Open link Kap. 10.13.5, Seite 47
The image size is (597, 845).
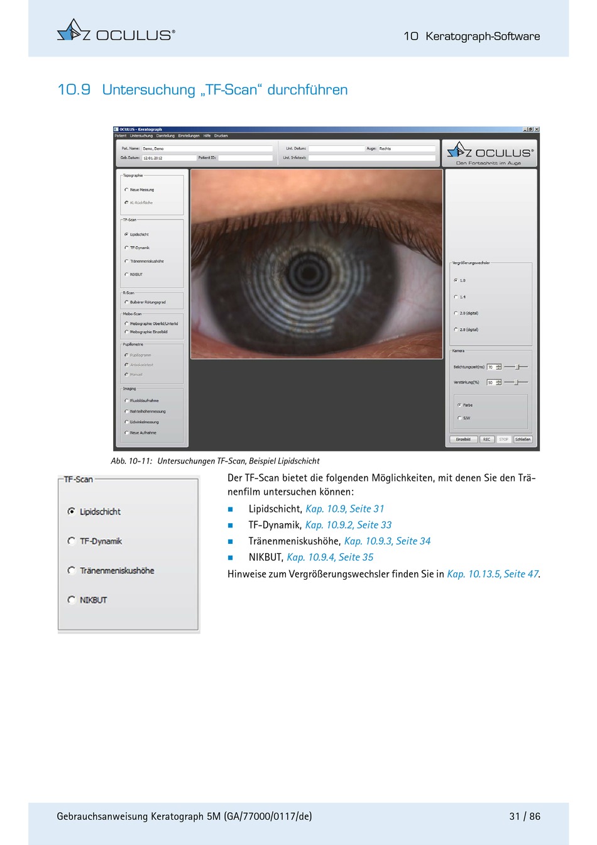(x=493, y=574)
